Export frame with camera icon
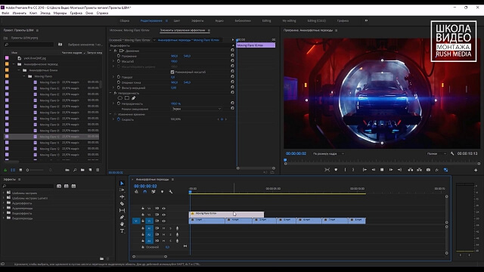 [x=428, y=169]
